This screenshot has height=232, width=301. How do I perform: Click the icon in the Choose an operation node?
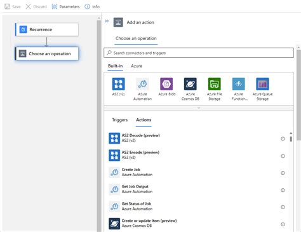(22, 53)
